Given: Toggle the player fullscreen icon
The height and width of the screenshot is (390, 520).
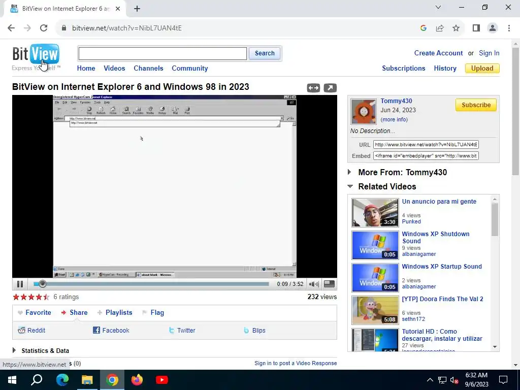Looking at the screenshot, I should click(x=329, y=284).
